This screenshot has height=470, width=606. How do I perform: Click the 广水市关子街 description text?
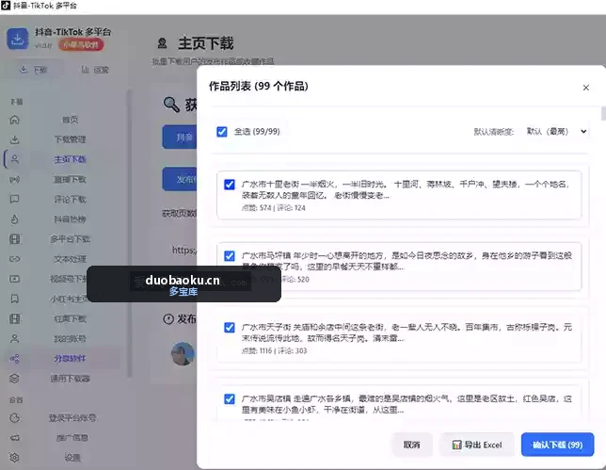[x=407, y=333]
